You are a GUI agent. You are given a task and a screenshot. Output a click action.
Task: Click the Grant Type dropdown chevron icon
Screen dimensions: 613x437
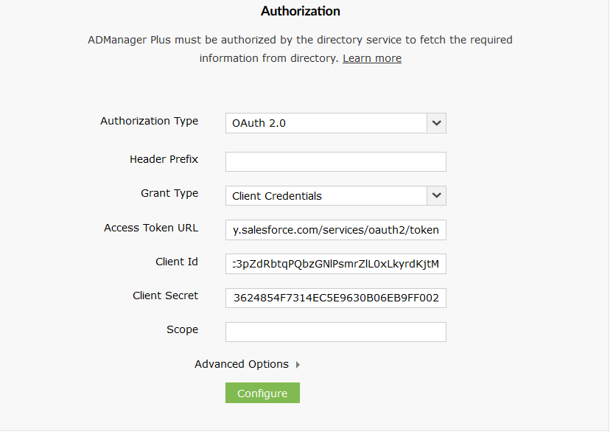(x=436, y=195)
